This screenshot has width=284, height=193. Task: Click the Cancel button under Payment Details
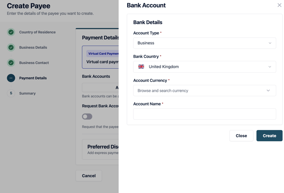click(x=89, y=176)
